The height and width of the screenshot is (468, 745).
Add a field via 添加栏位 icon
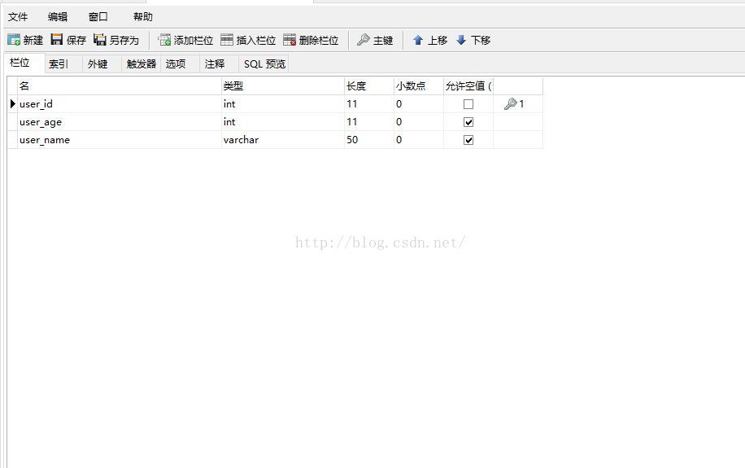[x=164, y=40]
